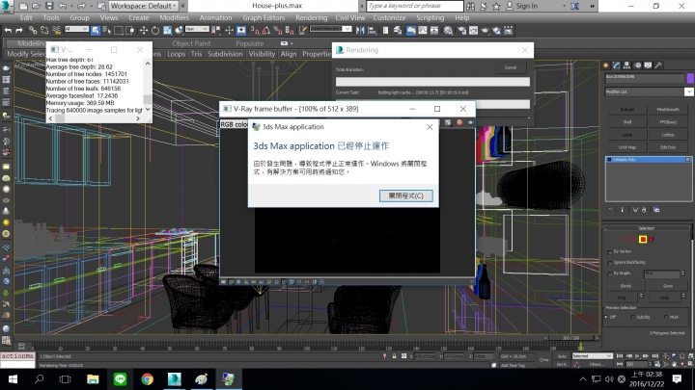This screenshot has width=695, height=390.
Task: Select the Off preview selection radio button
Action: coord(606,317)
